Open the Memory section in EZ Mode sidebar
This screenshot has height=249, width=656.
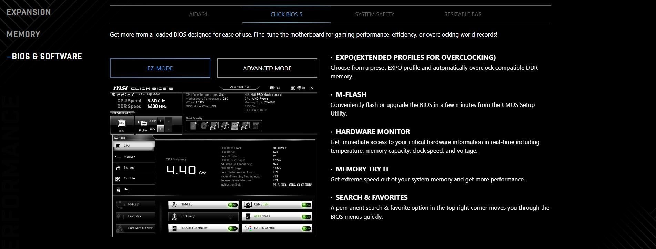coord(134,157)
